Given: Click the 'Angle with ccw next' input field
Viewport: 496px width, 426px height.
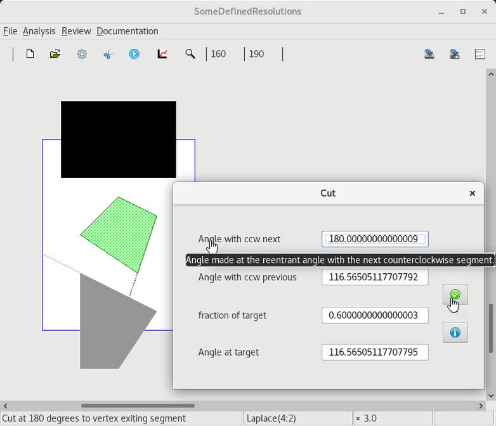Looking at the screenshot, I should tap(374, 239).
